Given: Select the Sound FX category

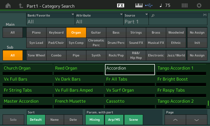Looking at the screenshot, I should pos(136,43).
